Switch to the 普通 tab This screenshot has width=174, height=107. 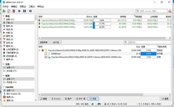[44, 99]
